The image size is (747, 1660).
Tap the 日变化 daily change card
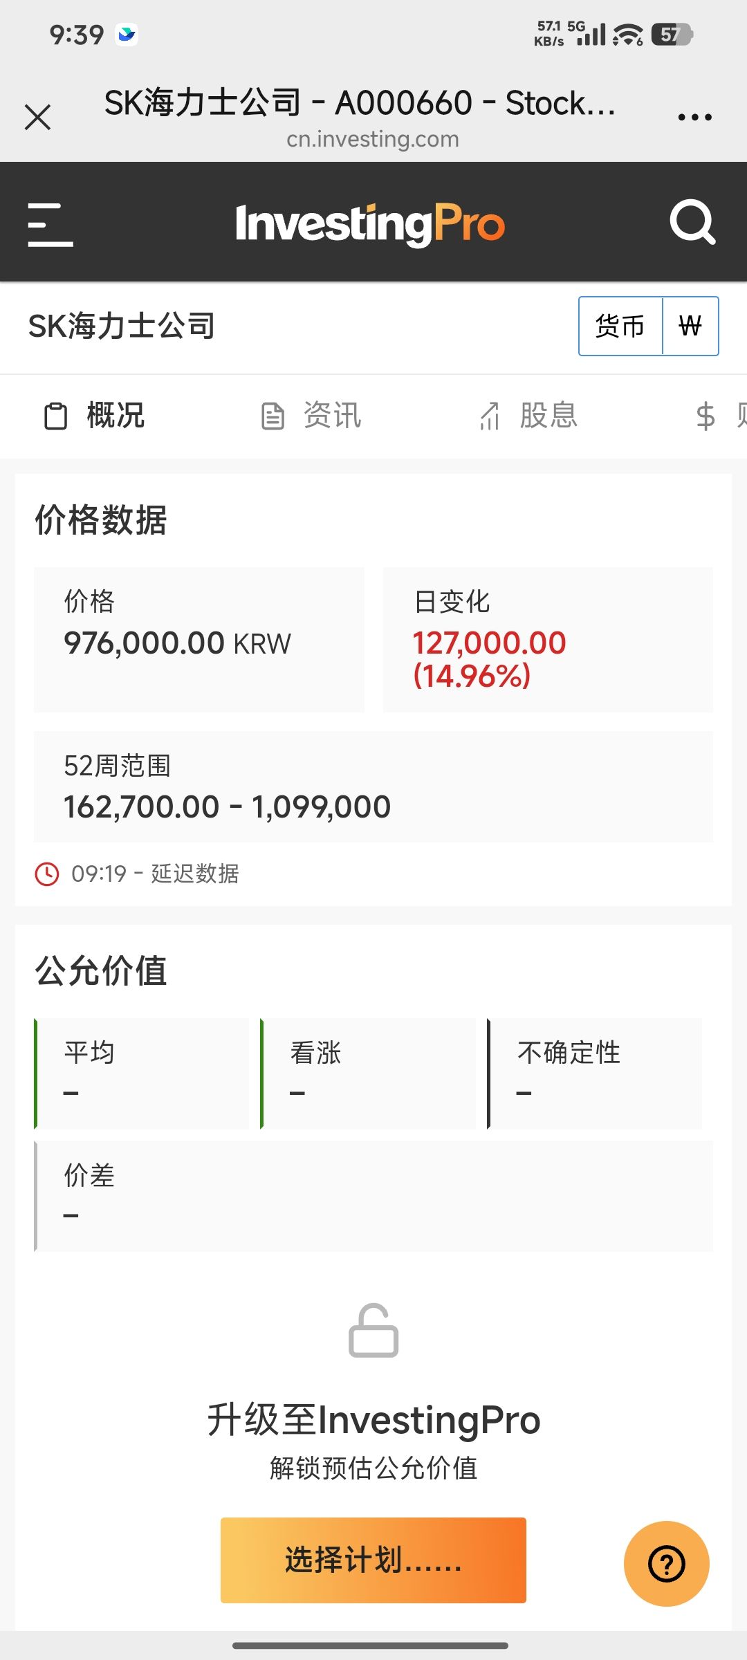548,639
